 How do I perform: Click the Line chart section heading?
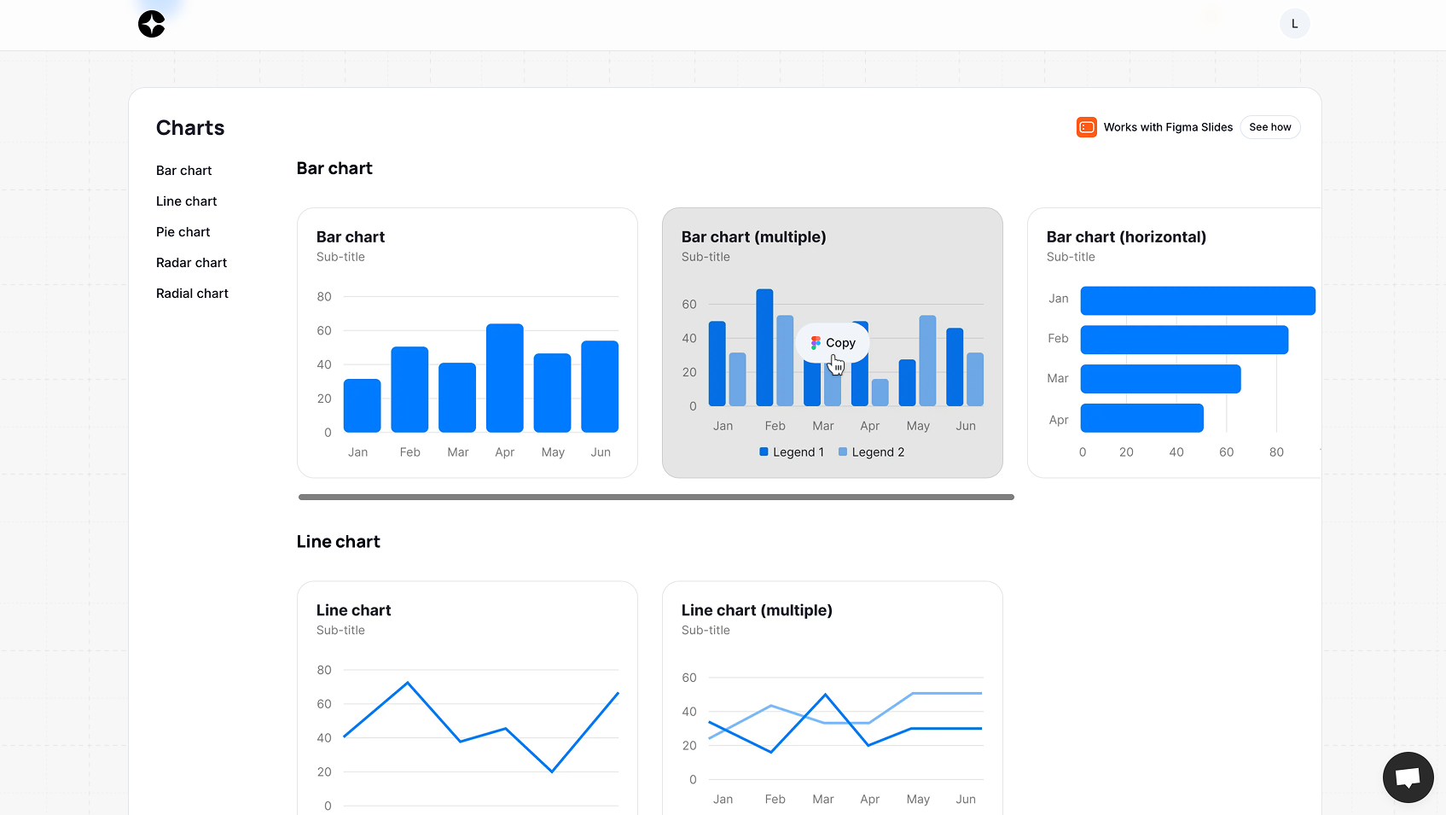coord(339,542)
